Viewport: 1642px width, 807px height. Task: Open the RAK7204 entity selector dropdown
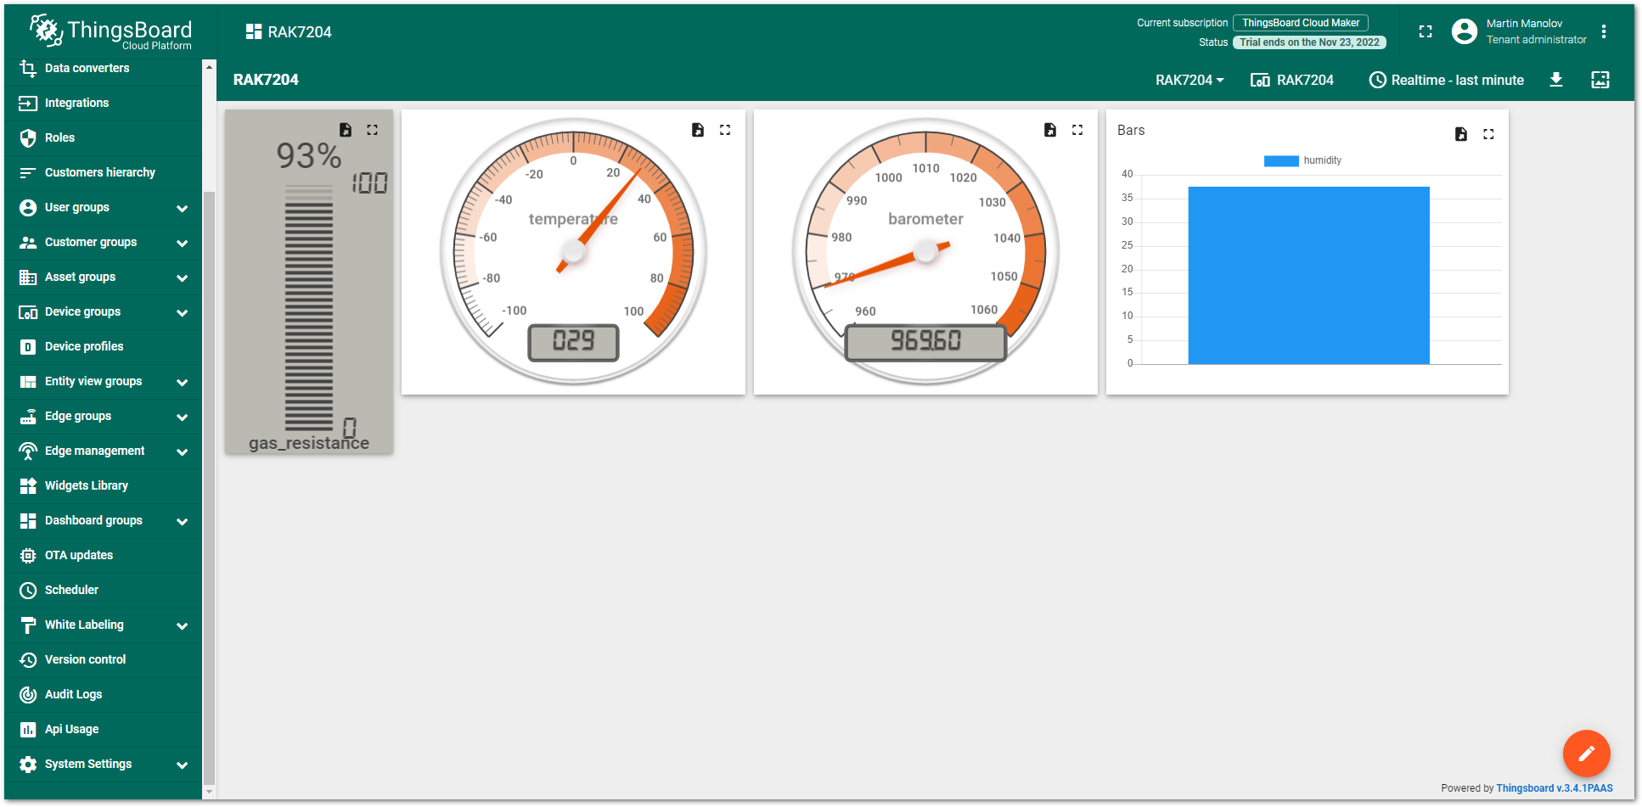click(1189, 79)
